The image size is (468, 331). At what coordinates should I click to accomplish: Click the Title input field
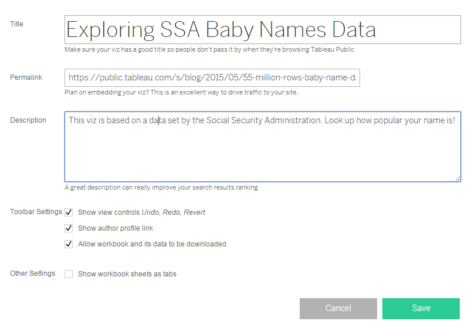(x=262, y=29)
